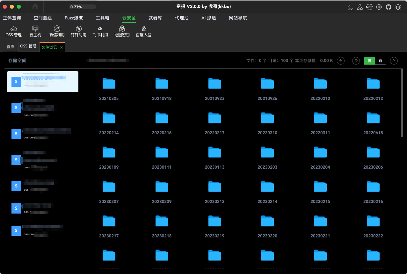This screenshot has height=274, width=407.
Task: Switch to list view
Action: tap(381, 61)
